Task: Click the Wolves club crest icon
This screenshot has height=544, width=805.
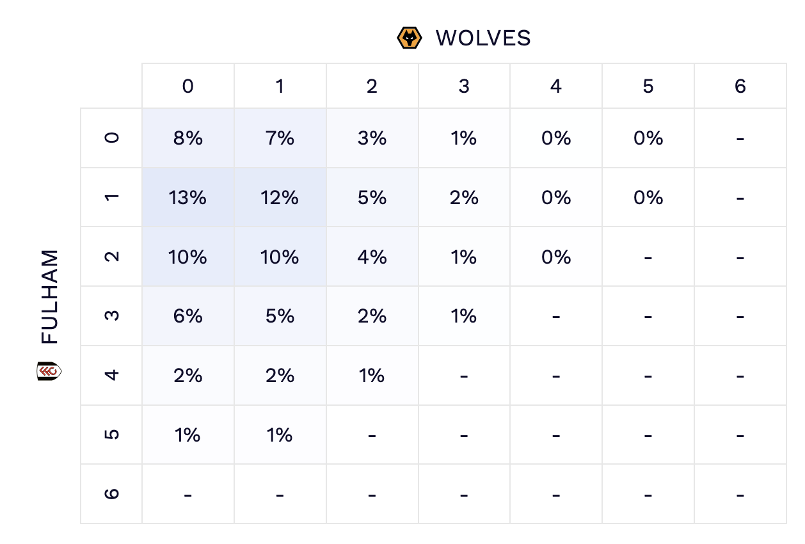Action: click(x=410, y=38)
